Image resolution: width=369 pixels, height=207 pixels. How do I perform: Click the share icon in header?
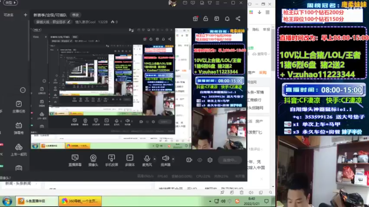[238, 18]
